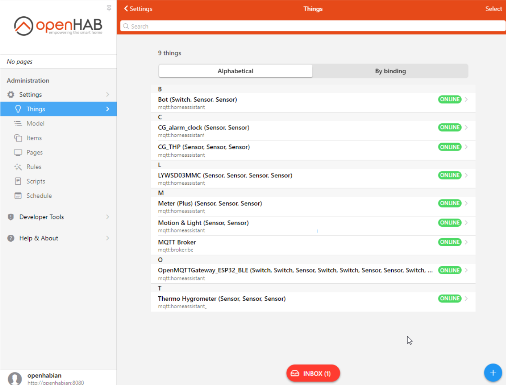Check the ONLINE status badge of Bot
The height and width of the screenshot is (385, 506).
coord(449,99)
